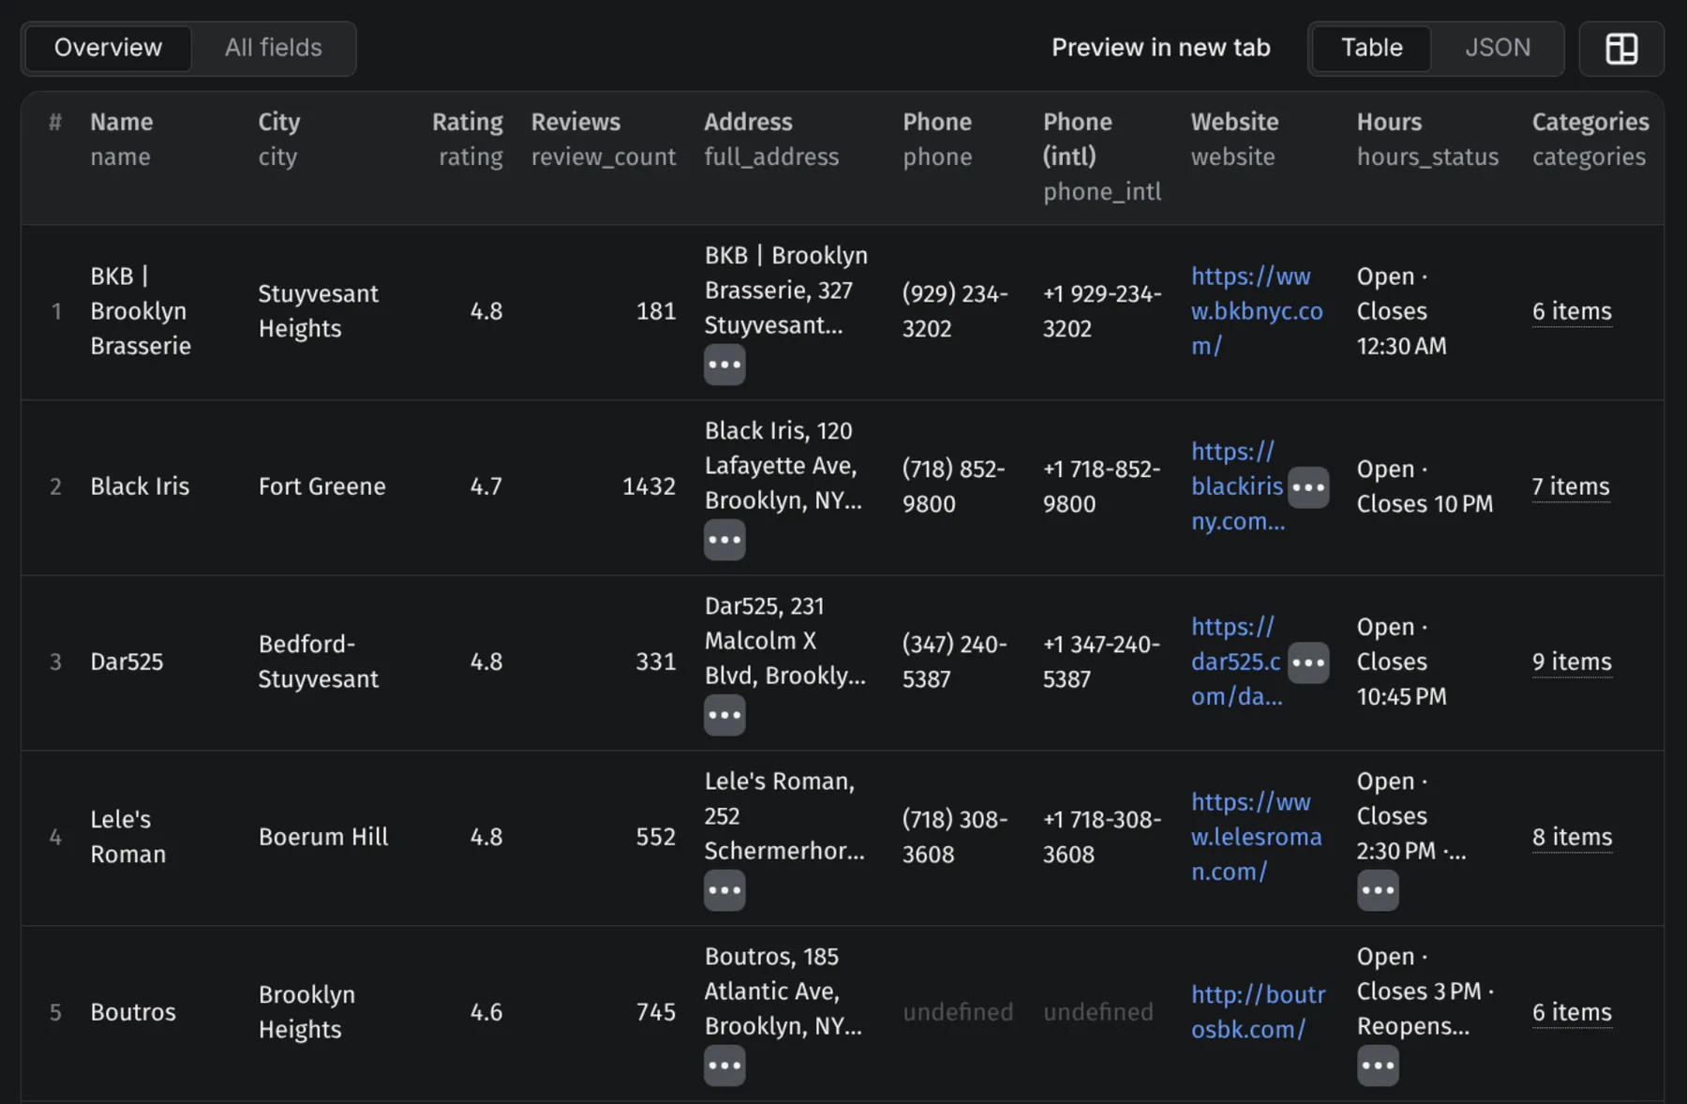Select the Black Iris name cell
This screenshot has height=1104, width=1687.
[x=140, y=486]
